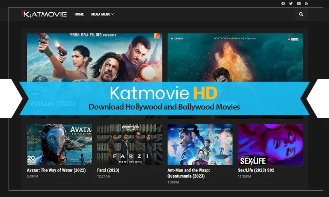
Task: Click the KatMovie logo
Action: pyautogui.click(x=44, y=14)
